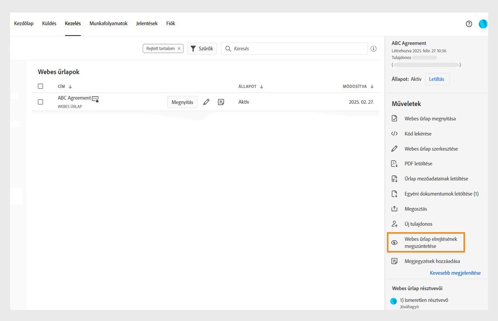Click the info icon beside search
The width and height of the screenshot is (498, 321).
373,49
